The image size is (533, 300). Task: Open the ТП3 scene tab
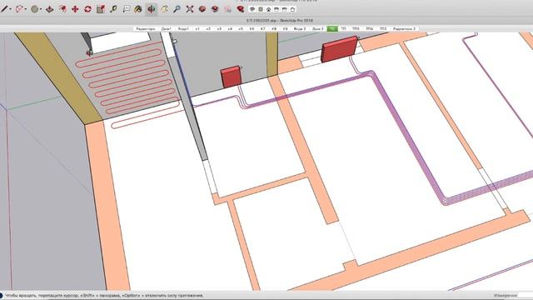[356, 29]
